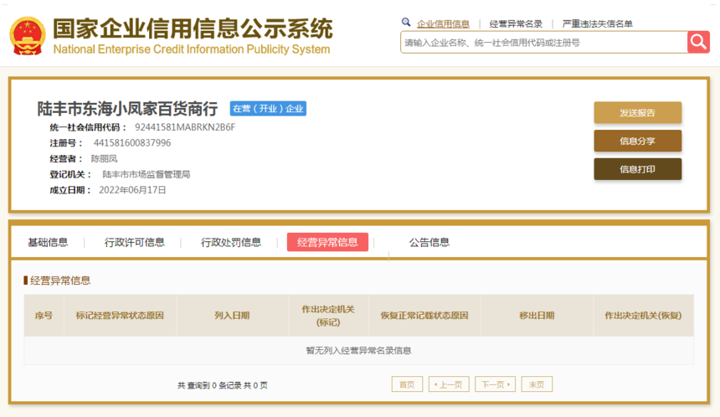Click the 恢复正常记载状态原因 column header
720x417 pixels.
[x=424, y=316]
